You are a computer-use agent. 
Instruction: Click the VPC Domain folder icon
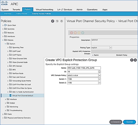[10, 66]
